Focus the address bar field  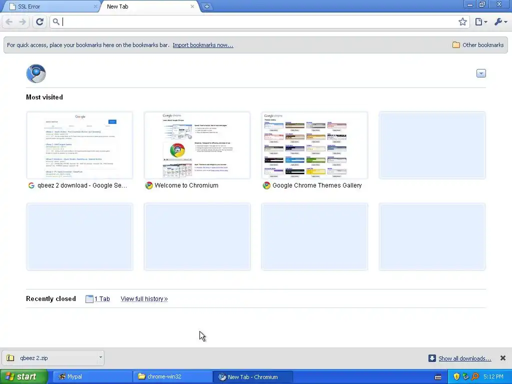(x=259, y=22)
